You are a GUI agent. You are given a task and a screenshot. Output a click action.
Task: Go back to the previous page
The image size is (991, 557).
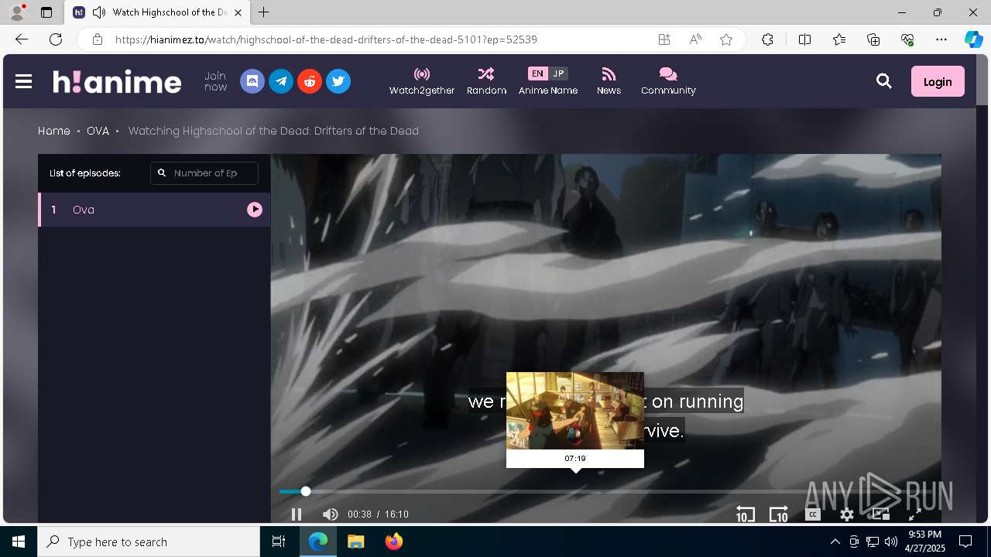22,39
